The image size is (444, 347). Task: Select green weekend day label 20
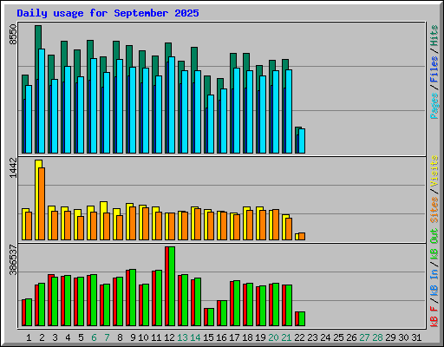pyautogui.click(x=273, y=337)
